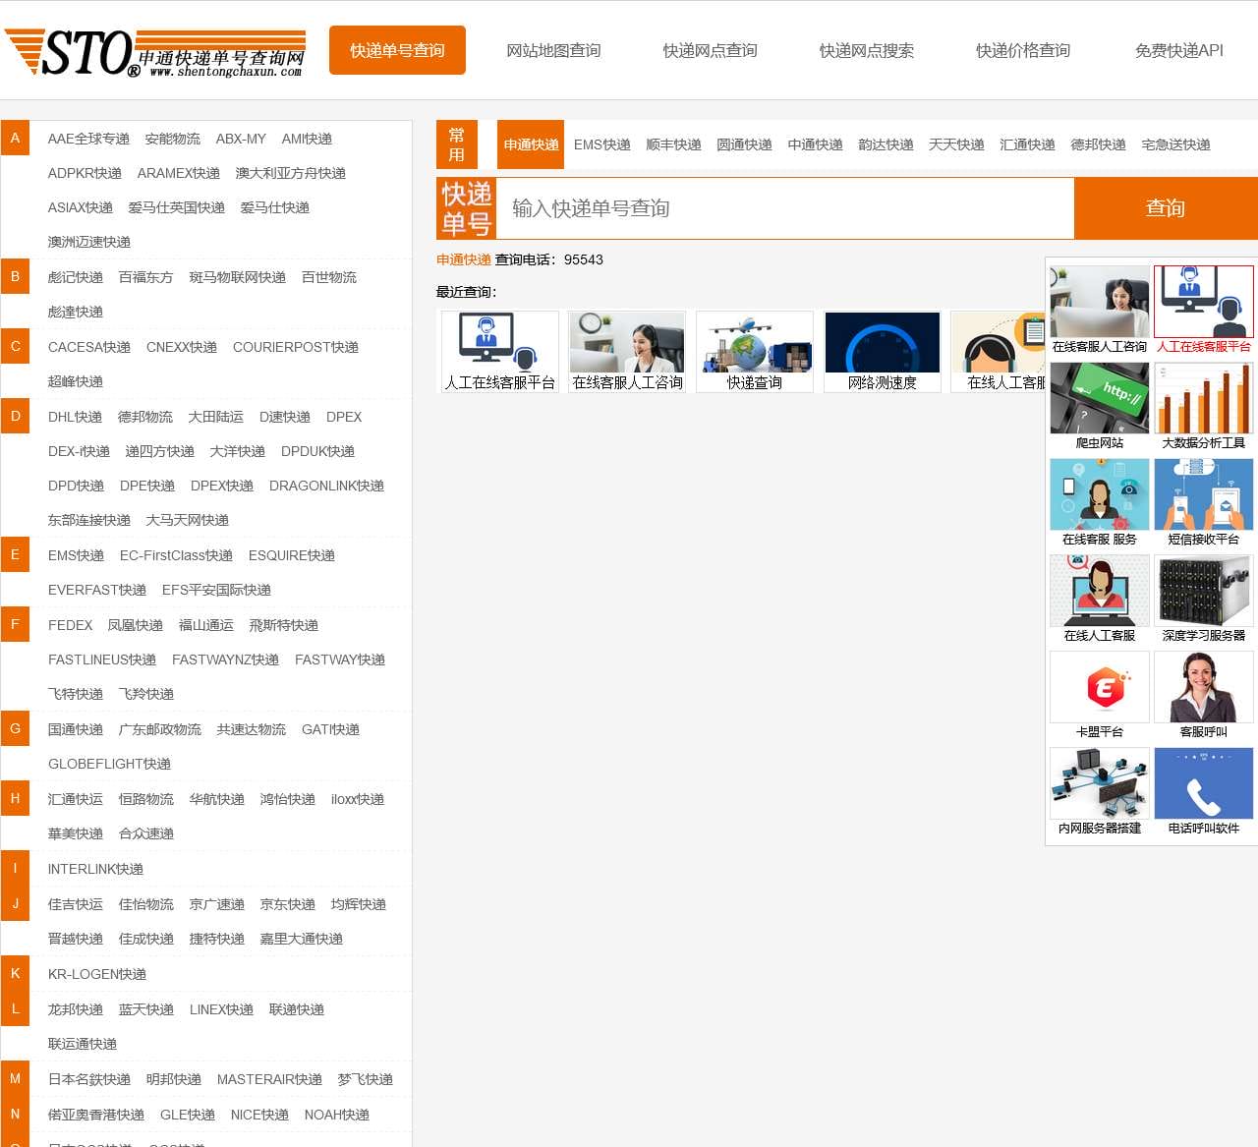1258x1147 pixels.
Task: Open 快递网点搜索 in the top navigation
Action: point(867,50)
